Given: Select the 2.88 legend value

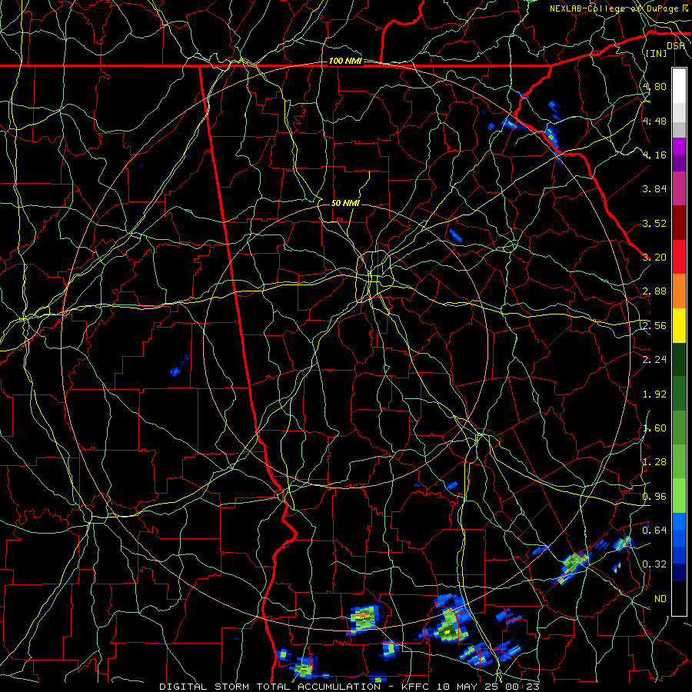Looking at the screenshot, I should click(654, 291).
